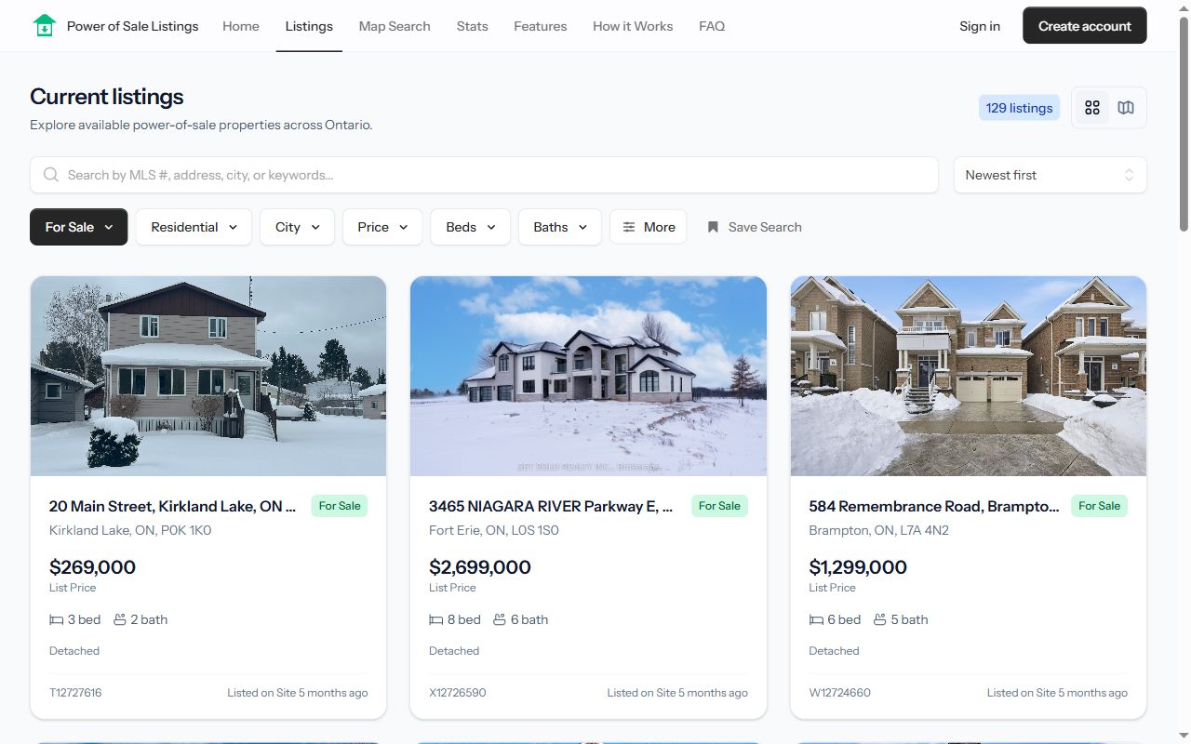Open the Newest first sort dropdown
The height and width of the screenshot is (744, 1191).
[1050, 175]
